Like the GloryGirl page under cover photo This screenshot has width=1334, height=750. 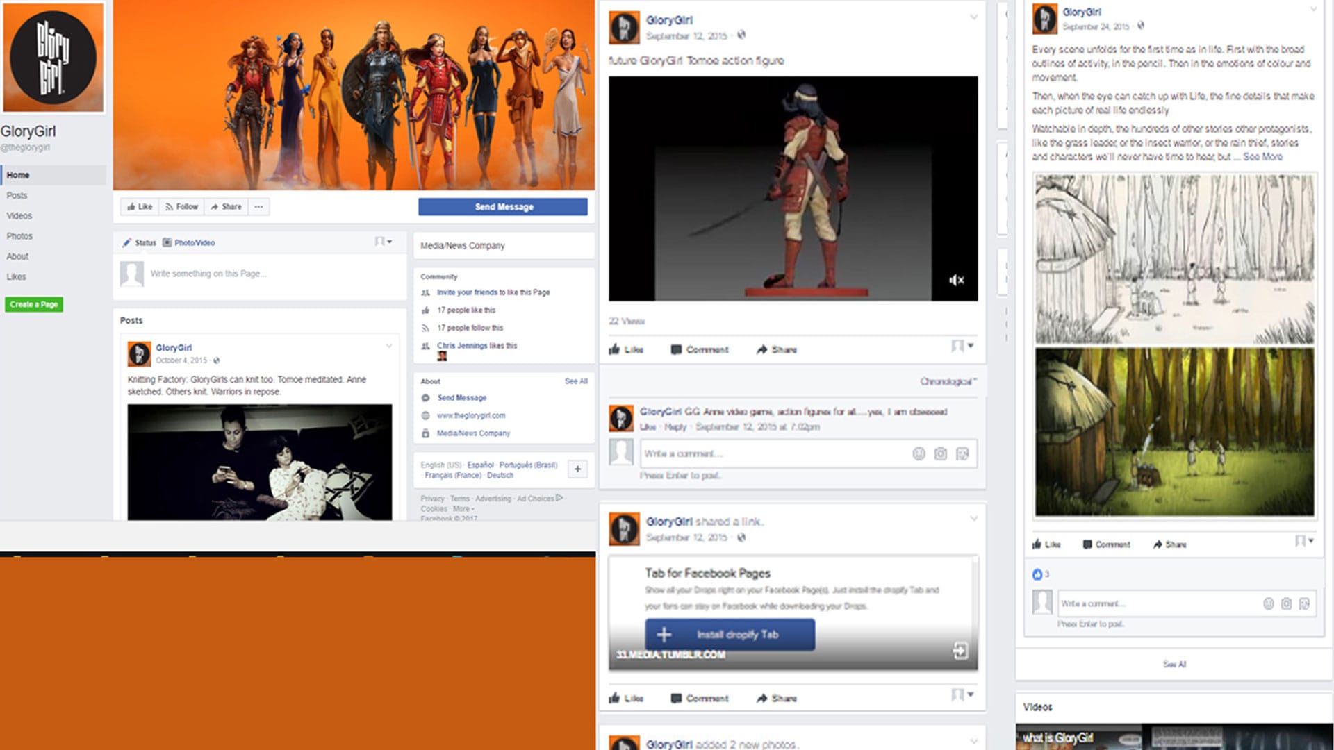point(140,207)
